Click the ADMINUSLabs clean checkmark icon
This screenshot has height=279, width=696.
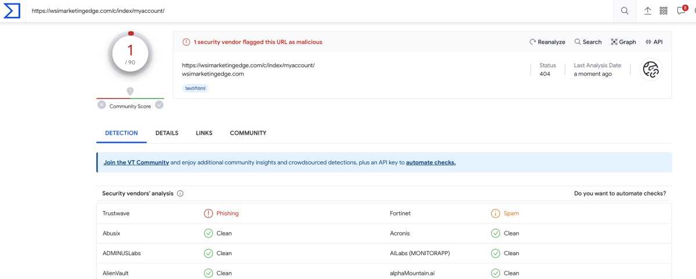pos(208,253)
